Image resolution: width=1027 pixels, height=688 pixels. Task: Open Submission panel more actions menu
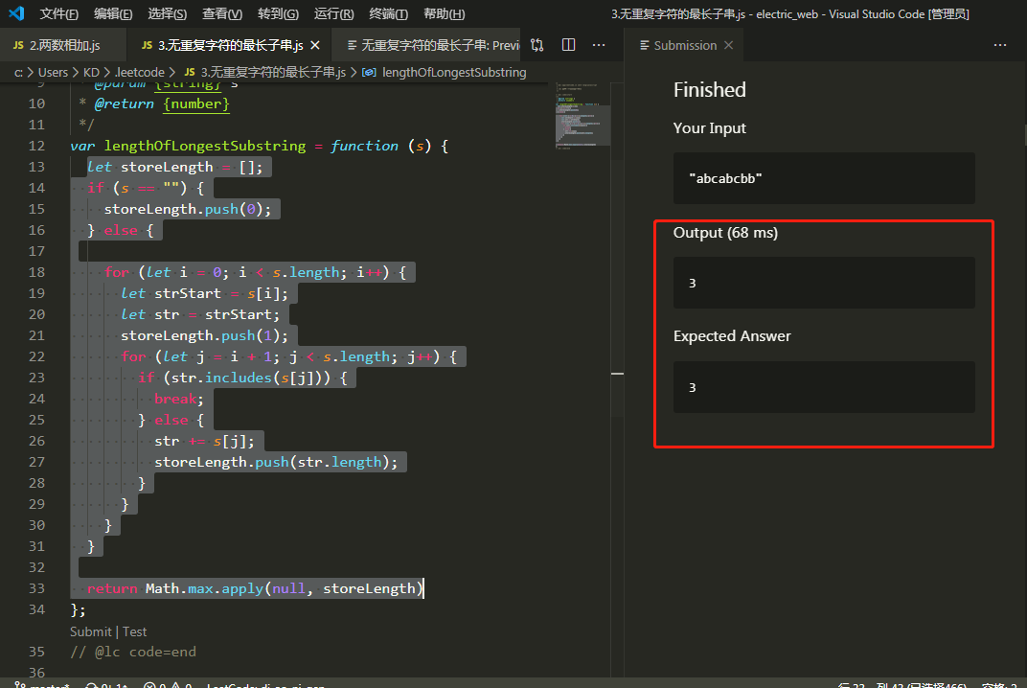[x=1000, y=45]
